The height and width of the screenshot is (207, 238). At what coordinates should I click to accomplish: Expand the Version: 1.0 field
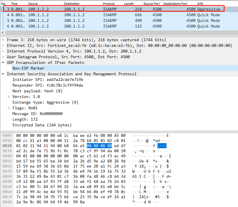pos(9,97)
